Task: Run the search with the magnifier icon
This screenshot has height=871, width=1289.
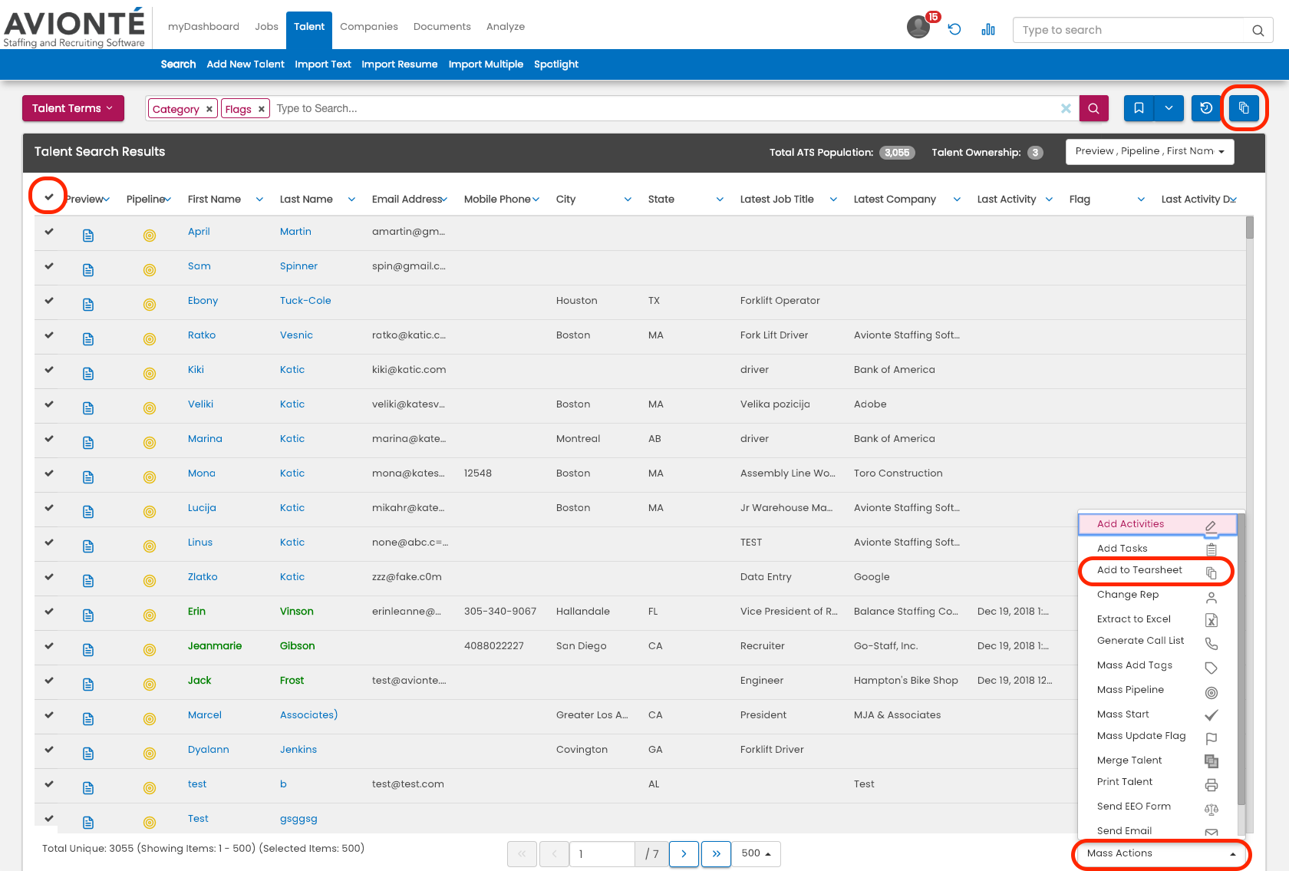Action: click(1093, 108)
